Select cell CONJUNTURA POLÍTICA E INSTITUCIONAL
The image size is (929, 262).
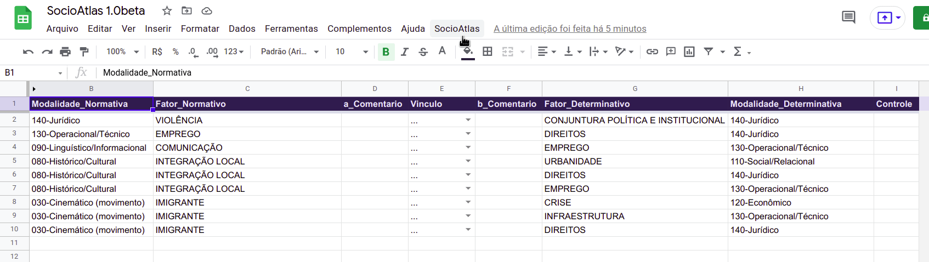635,120
